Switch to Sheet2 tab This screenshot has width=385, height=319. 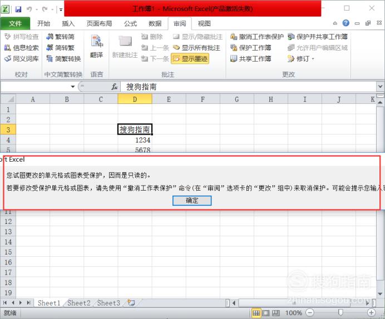79,303
